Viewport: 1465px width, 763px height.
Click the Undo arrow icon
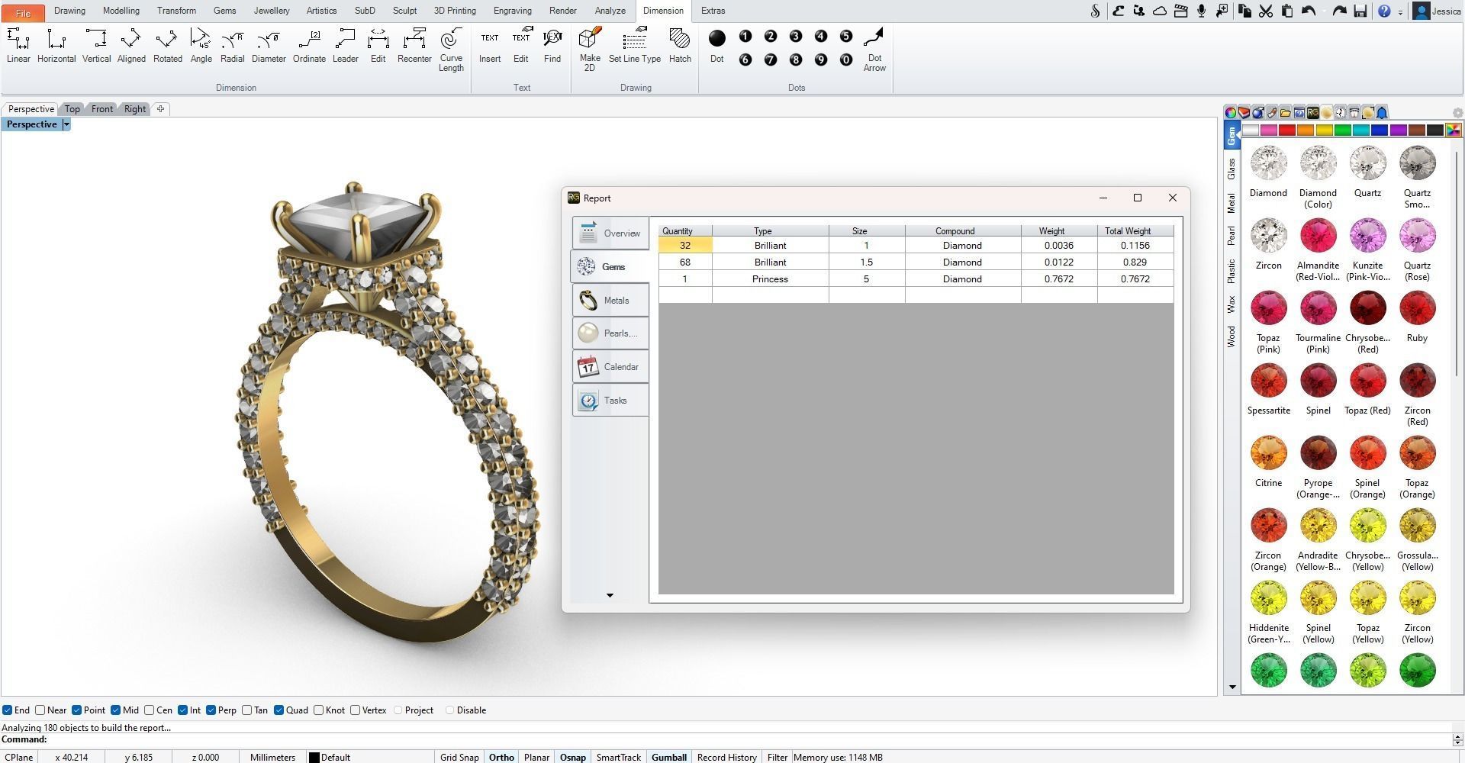point(1309,11)
